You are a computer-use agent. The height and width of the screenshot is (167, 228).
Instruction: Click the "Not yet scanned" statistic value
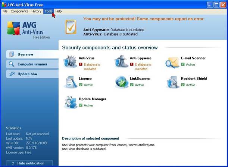coord(37,134)
